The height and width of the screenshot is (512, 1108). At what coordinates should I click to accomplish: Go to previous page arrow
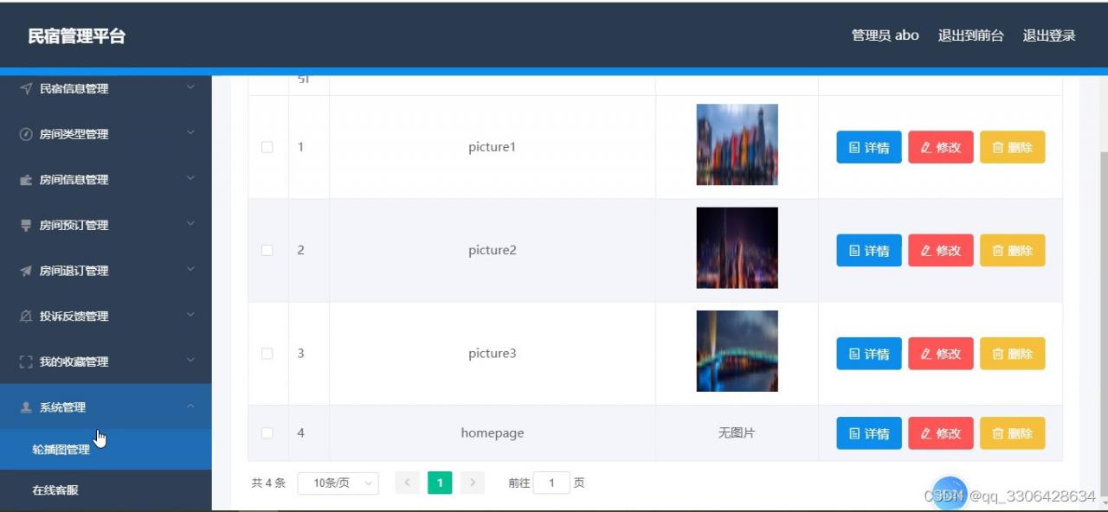point(408,483)
